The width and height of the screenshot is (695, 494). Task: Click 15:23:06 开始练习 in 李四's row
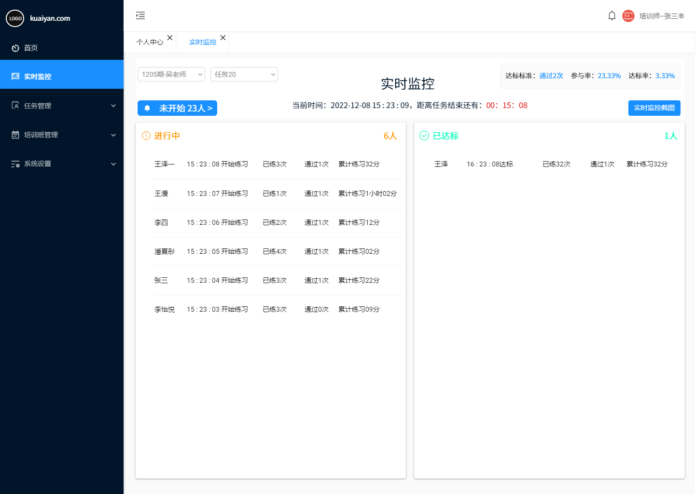pos(218,222)
